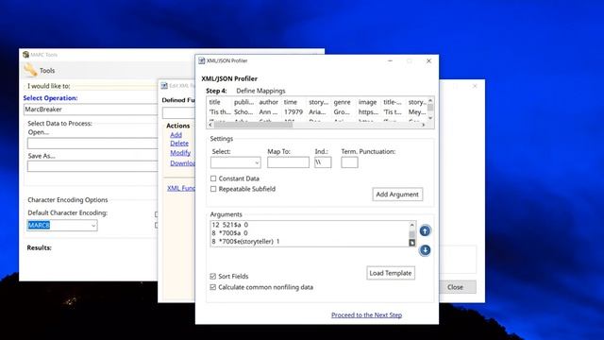Click the Ind. input field

click(323, 162)
